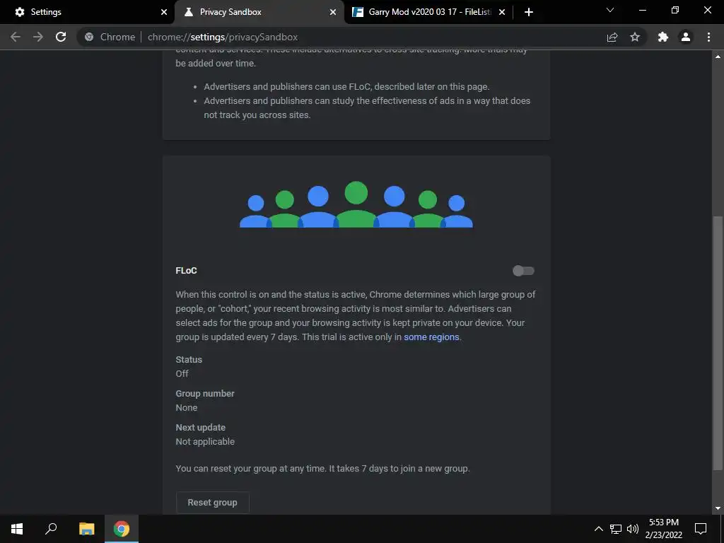Image resolution: width=724 pixels, height=543 pixels.
Task: Share this page icon
Action: pyautogui.click(x=612, y=37)
